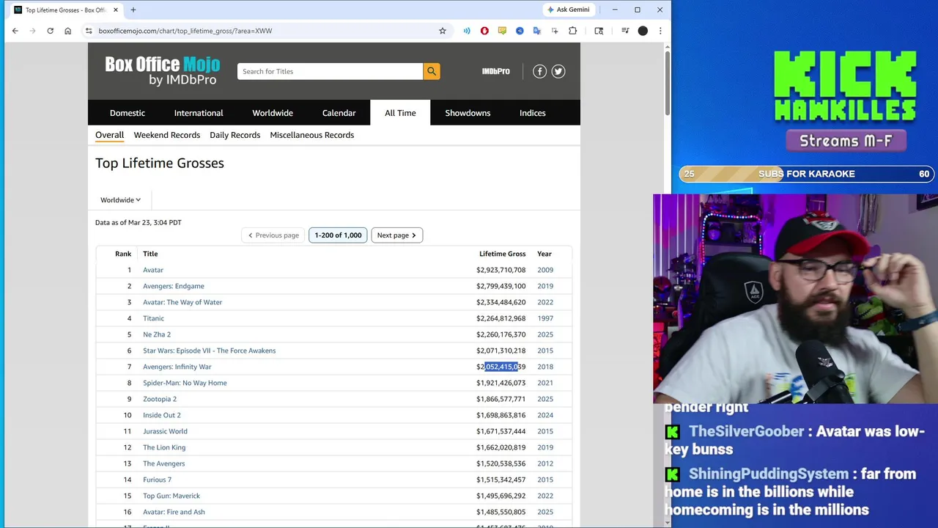The height and width of the screenshot is (528, 938).
Task: Open the International menu
Action: pos(199,113)
